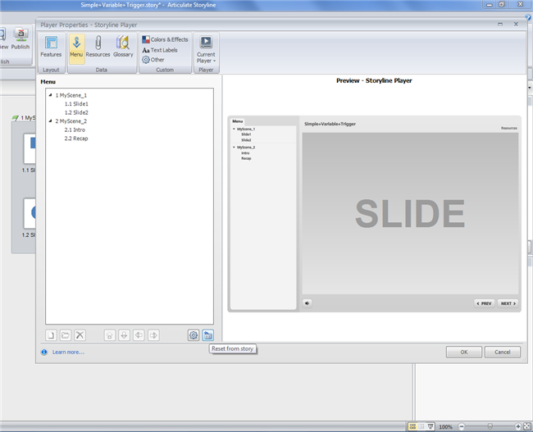The image size is (533, 432).
Task: Click Slide2 in the preview menu
Action: coord(246,140)
